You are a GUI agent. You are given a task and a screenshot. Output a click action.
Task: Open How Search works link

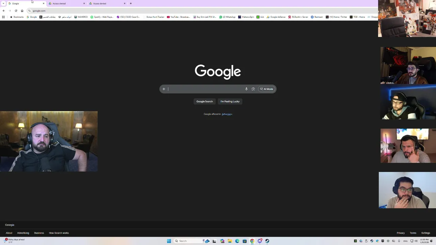tap(59, 233)
